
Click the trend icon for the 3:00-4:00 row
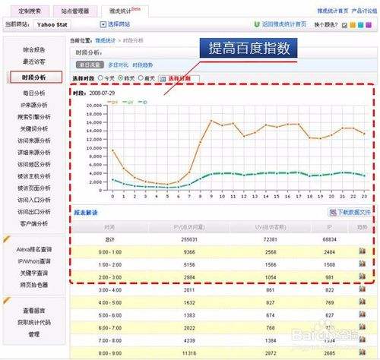[363, 289]
